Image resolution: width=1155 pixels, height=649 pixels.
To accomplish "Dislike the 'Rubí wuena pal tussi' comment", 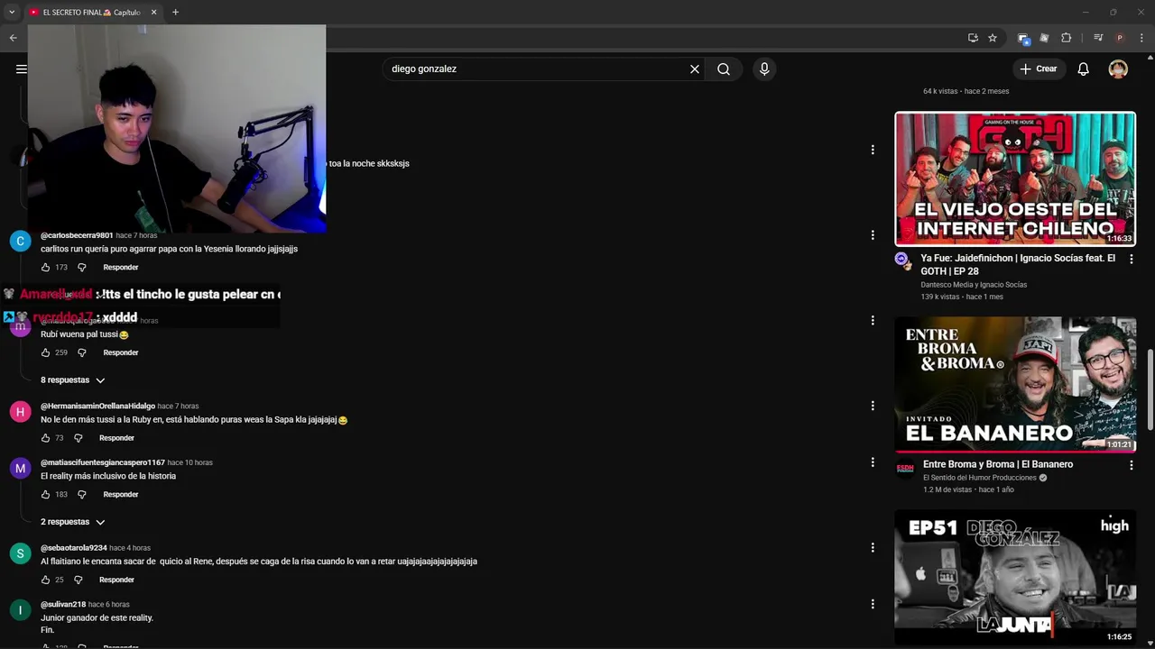I will [81, 352].
